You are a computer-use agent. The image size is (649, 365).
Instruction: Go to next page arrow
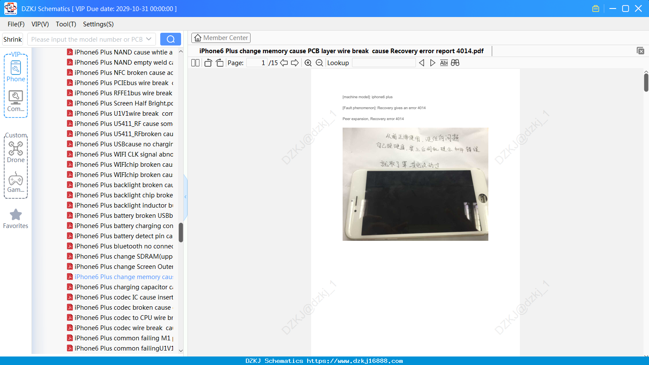click(295, 63)
